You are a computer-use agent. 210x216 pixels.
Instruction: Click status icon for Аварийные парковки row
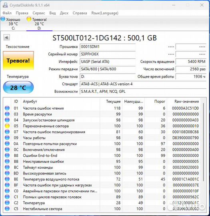pos(7,191)
